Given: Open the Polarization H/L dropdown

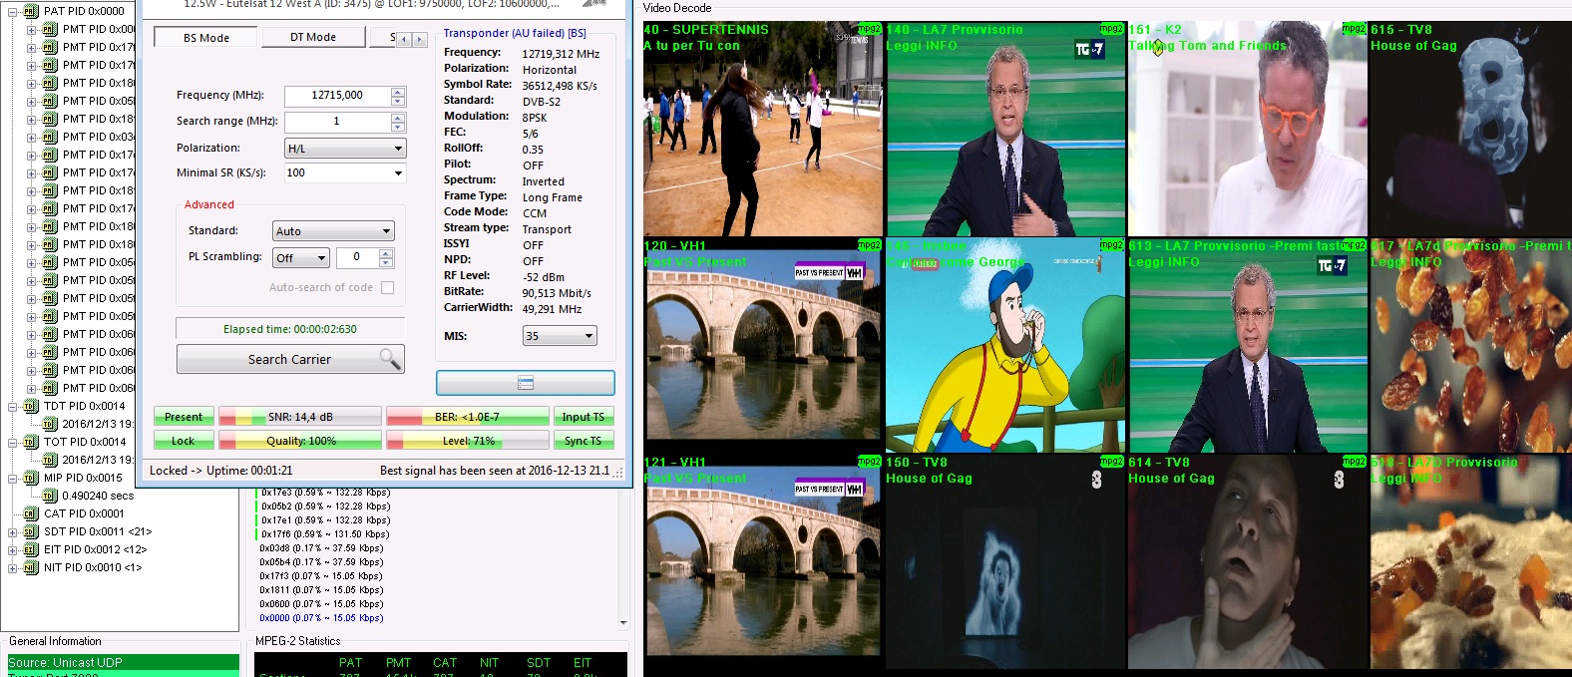Looking at the screenshot, I should point(345,149).
